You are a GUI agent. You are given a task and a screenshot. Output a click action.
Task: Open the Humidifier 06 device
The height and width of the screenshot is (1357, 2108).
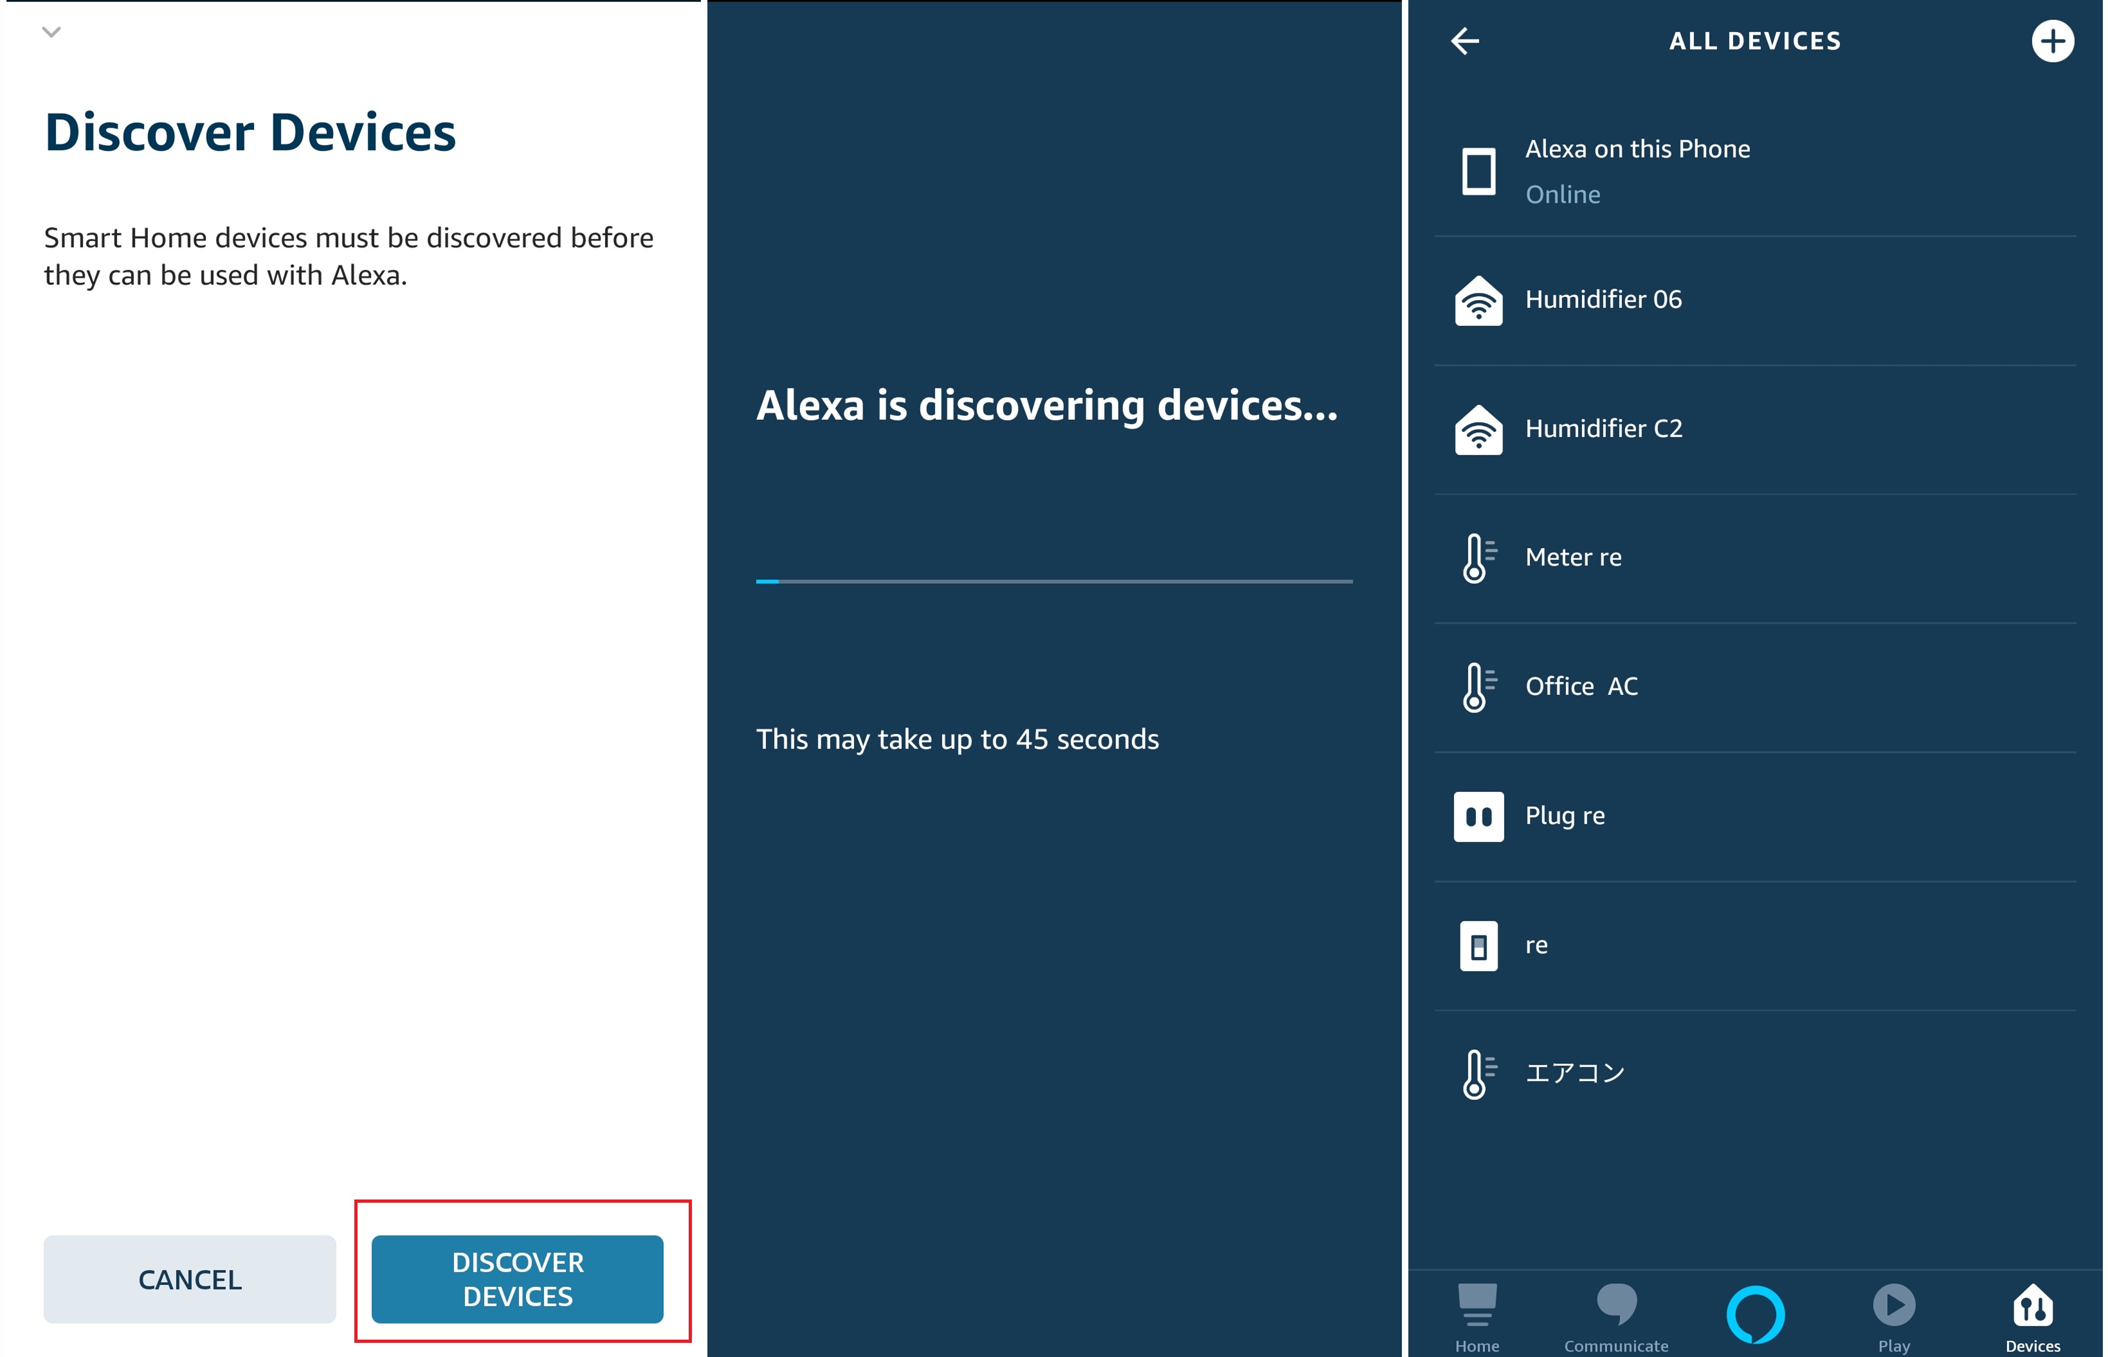(x=1754, y=300)
